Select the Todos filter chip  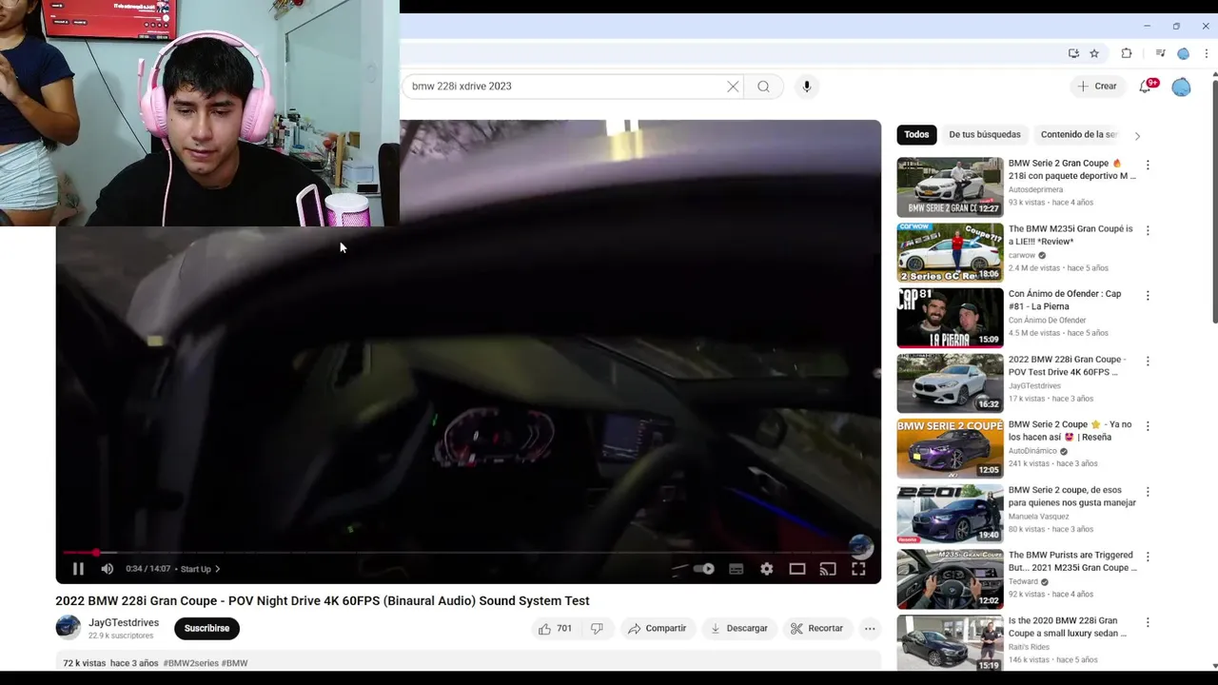point(916,134)
